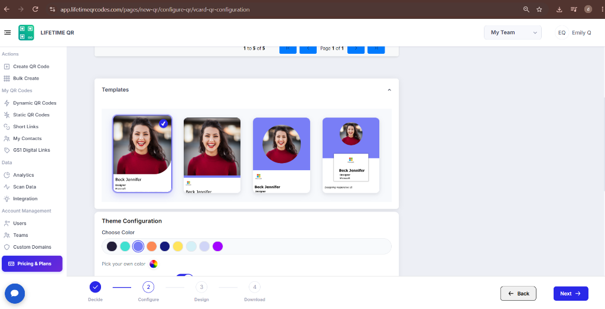Click the browser zoom magnifier icon
Viewport: 605px width, 309px height.
pos(526,9)
